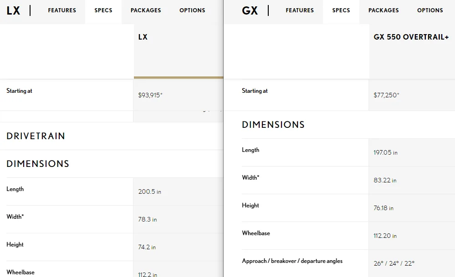Switch to GX Options tab
Viewport: 455px width, 277px height.
tap(430, 10)
